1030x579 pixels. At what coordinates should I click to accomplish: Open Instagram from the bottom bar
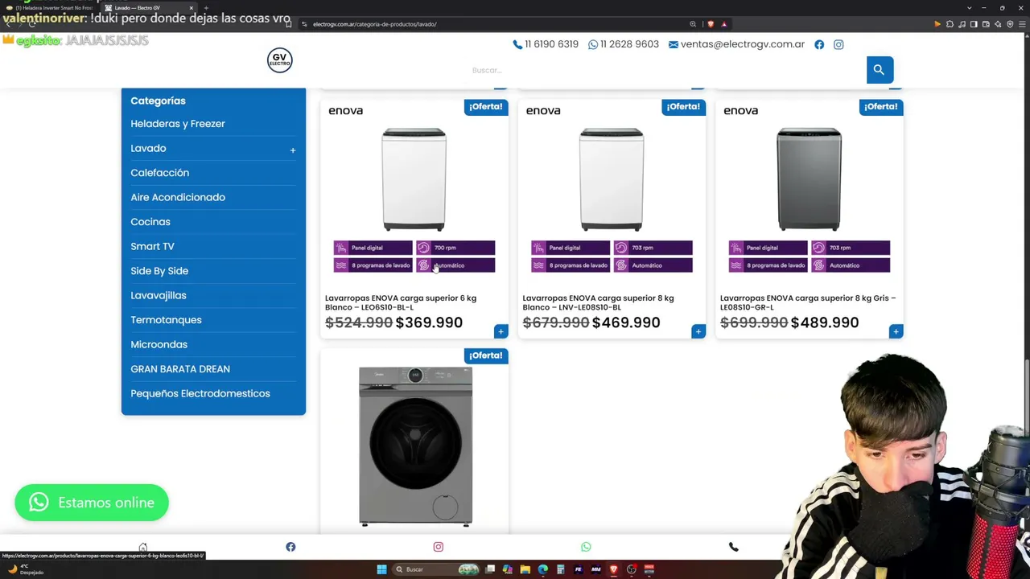439,548
